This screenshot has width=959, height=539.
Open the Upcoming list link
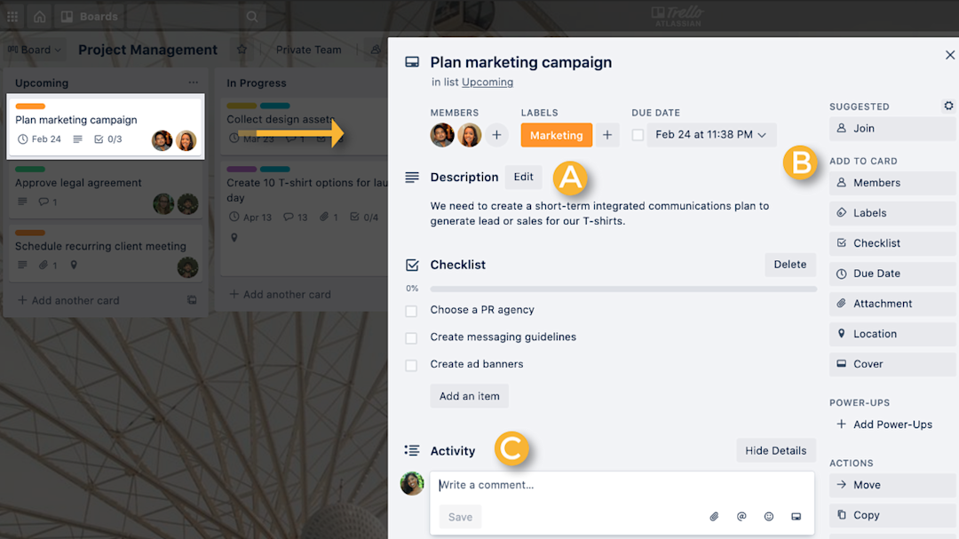(487, 82)
